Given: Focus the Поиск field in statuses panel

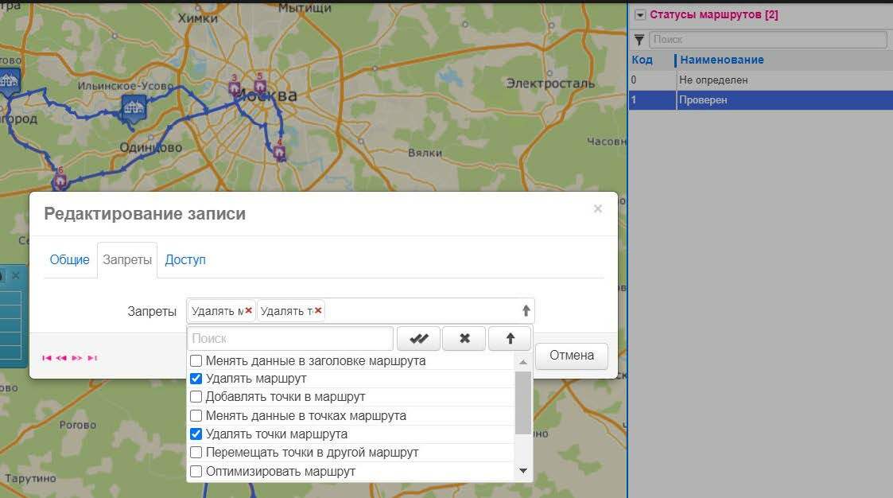Looking at the screenshot, I should pyautogui.click(x=767, y=39).
